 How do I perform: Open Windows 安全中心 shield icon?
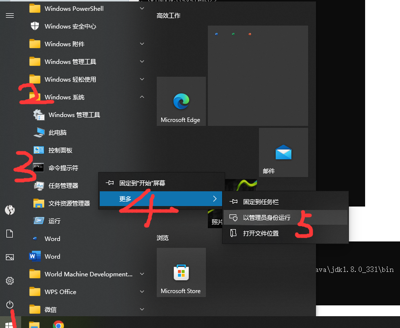coord(35,26)
